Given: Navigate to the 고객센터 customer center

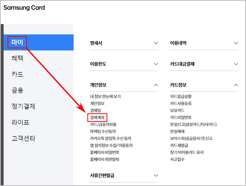Looking at the screenshot, I should (23, 139).
